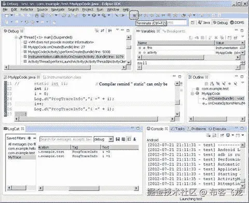This screenshot has height=203, width=249.
Task: Click the Console vertical scrollbar up arrow
Action: [243, 145]
